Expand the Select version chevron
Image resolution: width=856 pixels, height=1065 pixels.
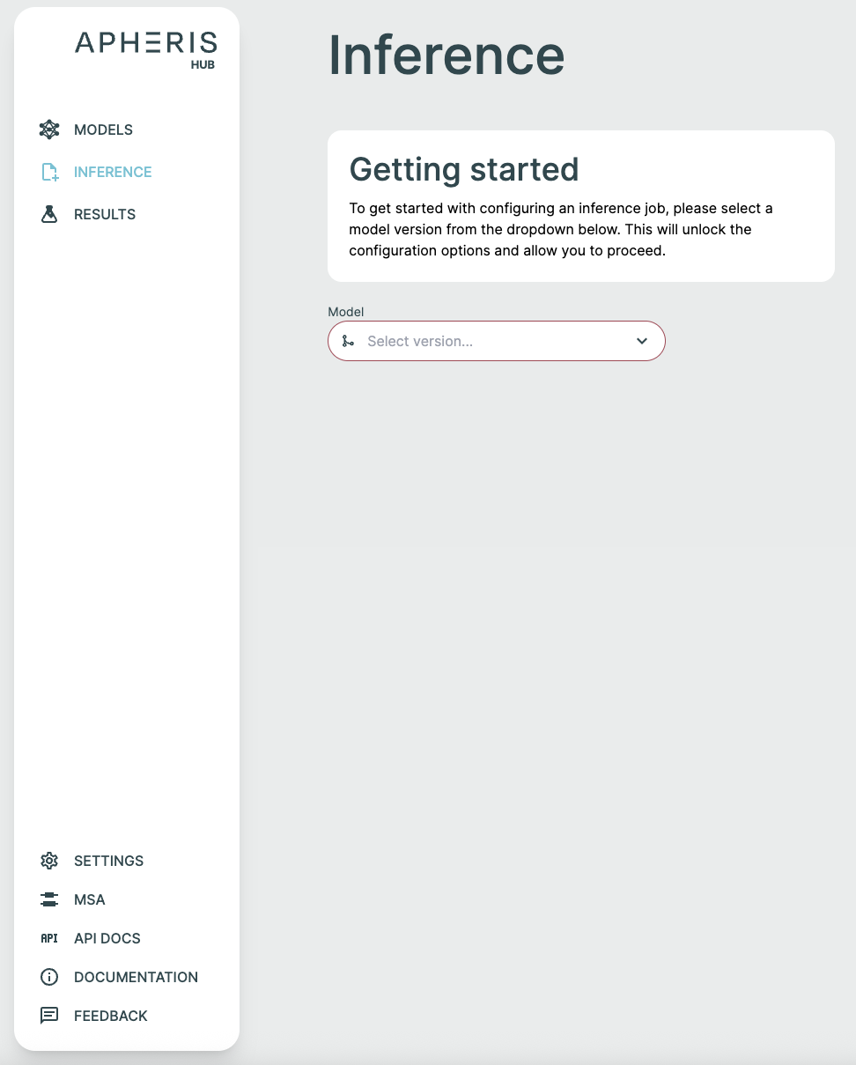[642, 341]
